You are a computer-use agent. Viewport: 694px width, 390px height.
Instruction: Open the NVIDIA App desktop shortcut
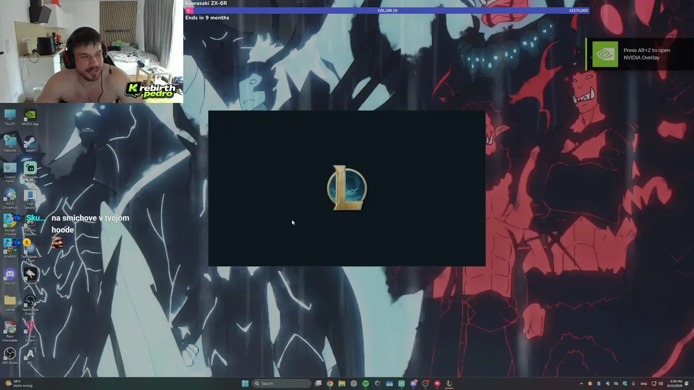click(30, 117)
